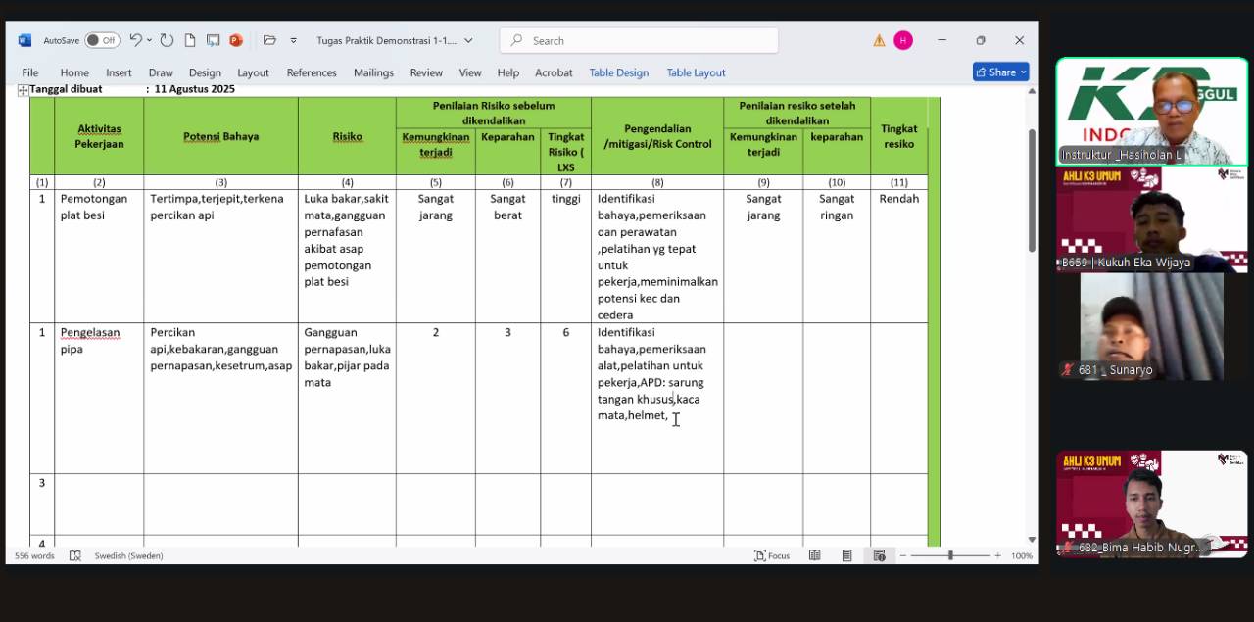Open the Table Layout tab
1254x622 pixels.
(696, 72)
